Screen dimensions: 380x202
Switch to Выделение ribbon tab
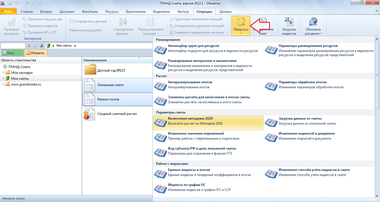[x=162, y=12]
